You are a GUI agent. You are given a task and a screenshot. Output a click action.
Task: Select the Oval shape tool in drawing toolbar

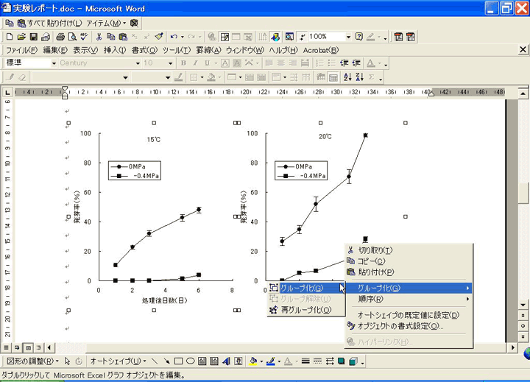tap(191, 361)
